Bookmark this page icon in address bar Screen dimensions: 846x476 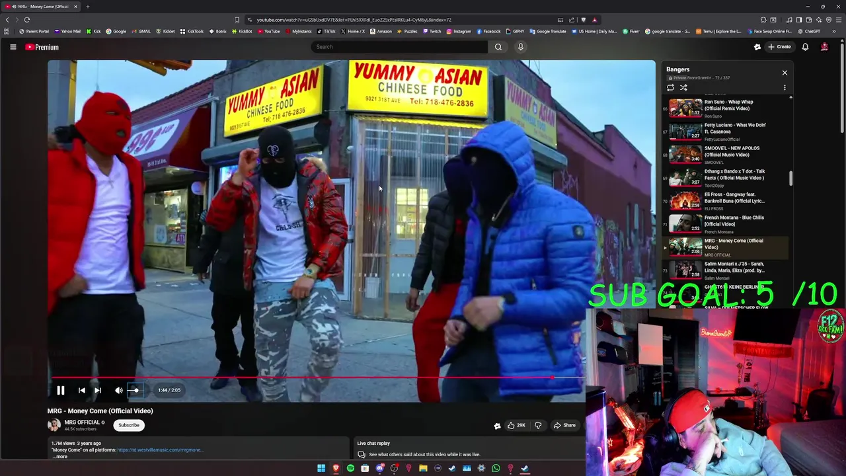[237, 20]
